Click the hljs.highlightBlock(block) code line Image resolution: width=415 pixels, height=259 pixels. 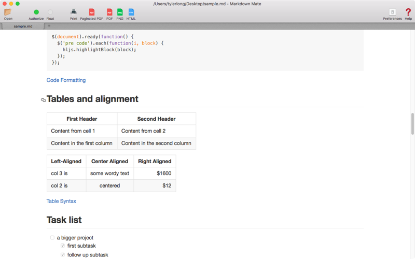[99, 50]
